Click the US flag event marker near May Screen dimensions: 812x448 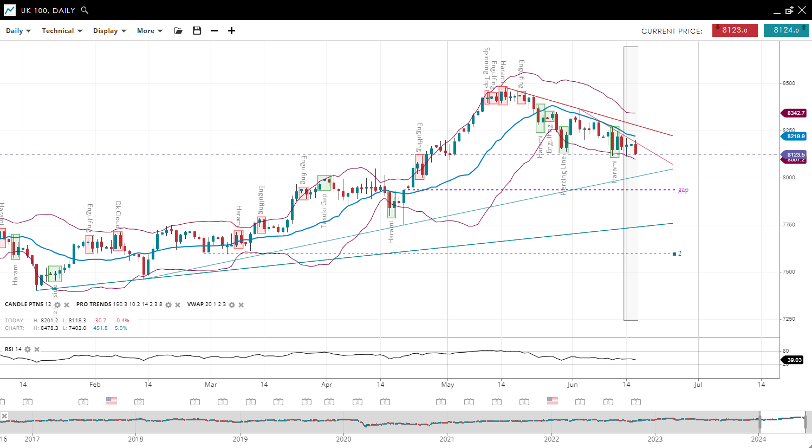pos(553,401)
